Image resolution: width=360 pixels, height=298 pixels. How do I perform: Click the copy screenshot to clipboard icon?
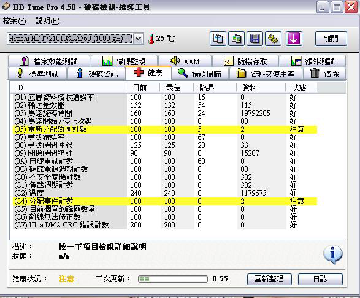point(236,39)
